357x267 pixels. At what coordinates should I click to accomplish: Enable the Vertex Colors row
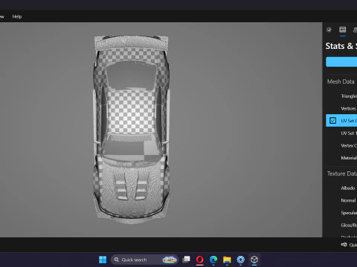(341, 145)
